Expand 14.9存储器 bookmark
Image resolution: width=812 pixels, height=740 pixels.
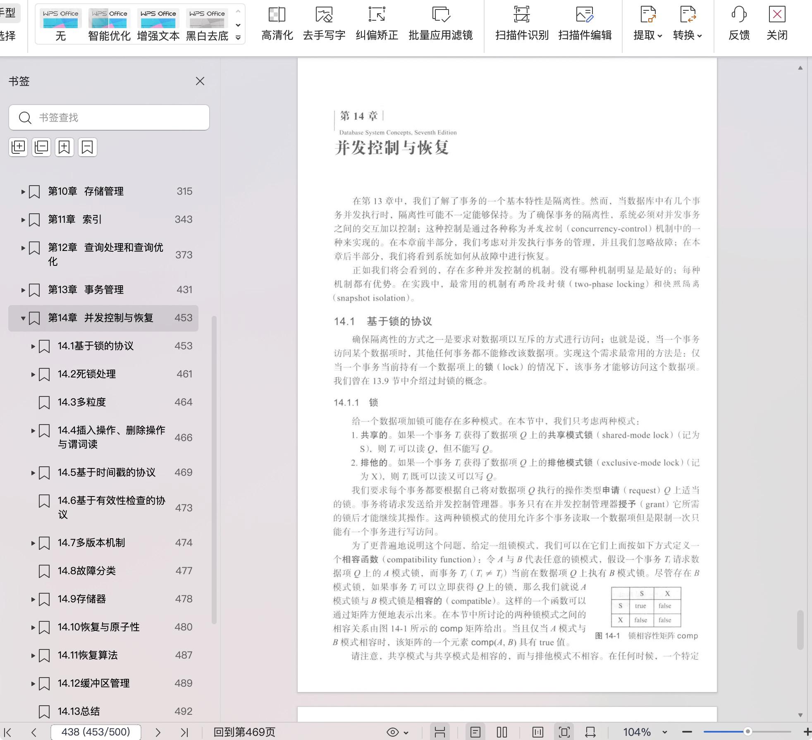[33, 599]
